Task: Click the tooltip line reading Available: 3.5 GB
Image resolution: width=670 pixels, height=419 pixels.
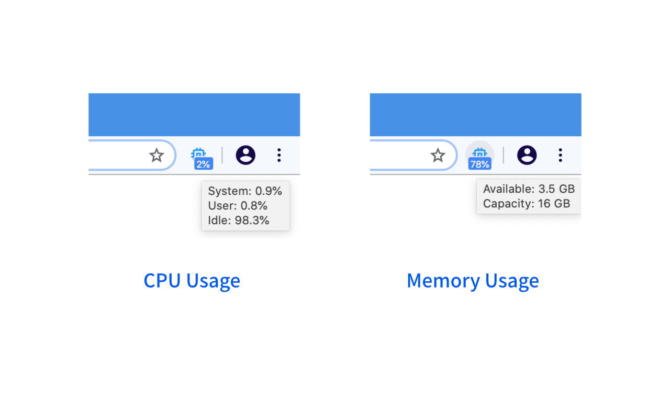Action: [529, 189]
